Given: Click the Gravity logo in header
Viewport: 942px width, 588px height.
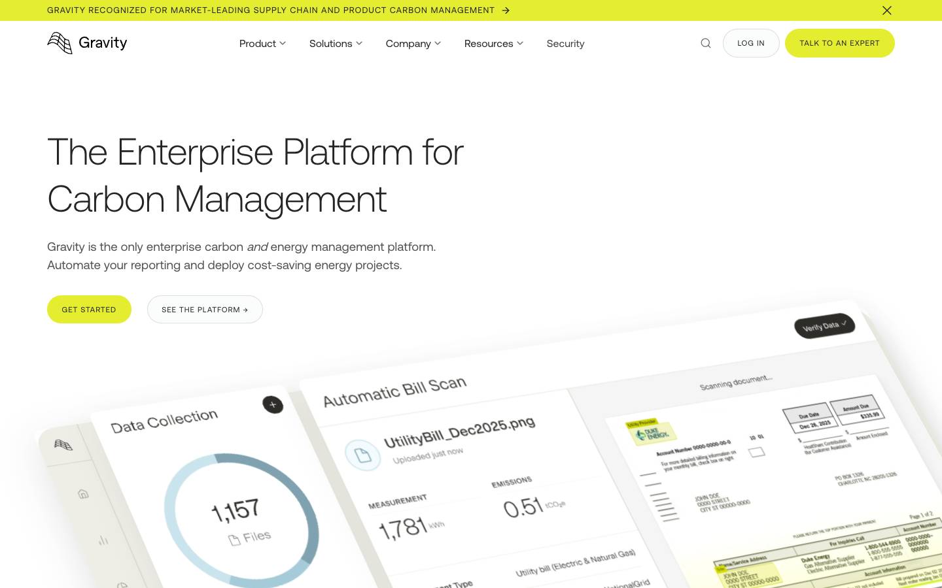Looking at the screenshot, I should pos(87,43).
